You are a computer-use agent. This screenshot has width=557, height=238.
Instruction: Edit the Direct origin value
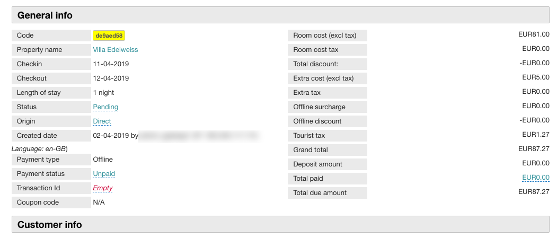102,121
